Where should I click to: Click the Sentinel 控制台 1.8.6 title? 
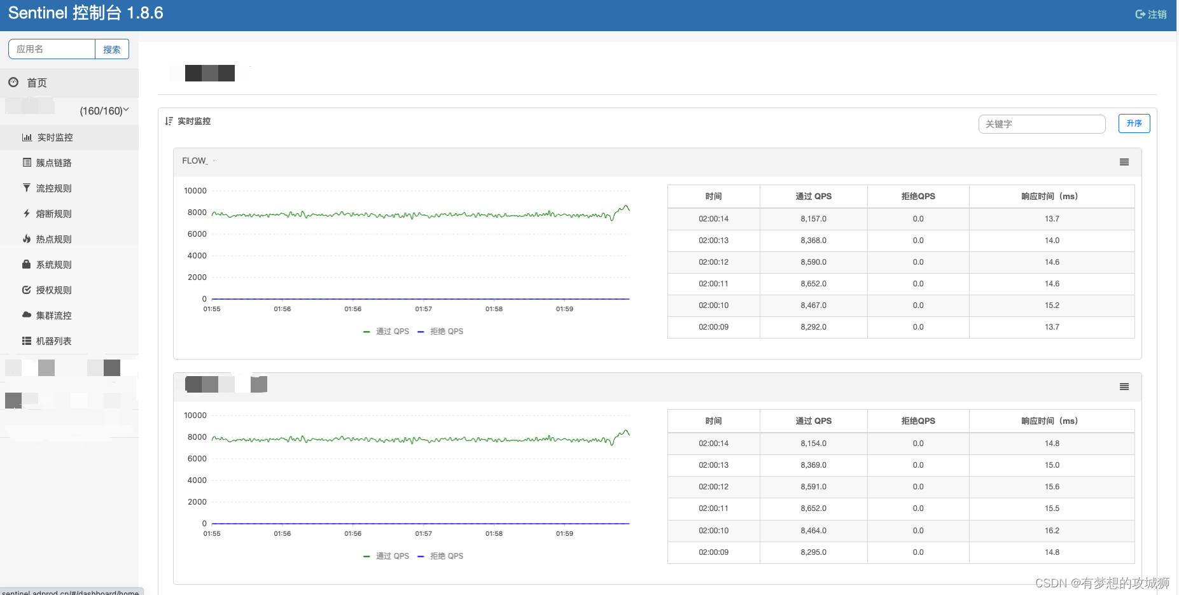(86, 13)
